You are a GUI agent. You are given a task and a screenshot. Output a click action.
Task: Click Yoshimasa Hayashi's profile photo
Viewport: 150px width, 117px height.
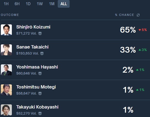[6, 70]
